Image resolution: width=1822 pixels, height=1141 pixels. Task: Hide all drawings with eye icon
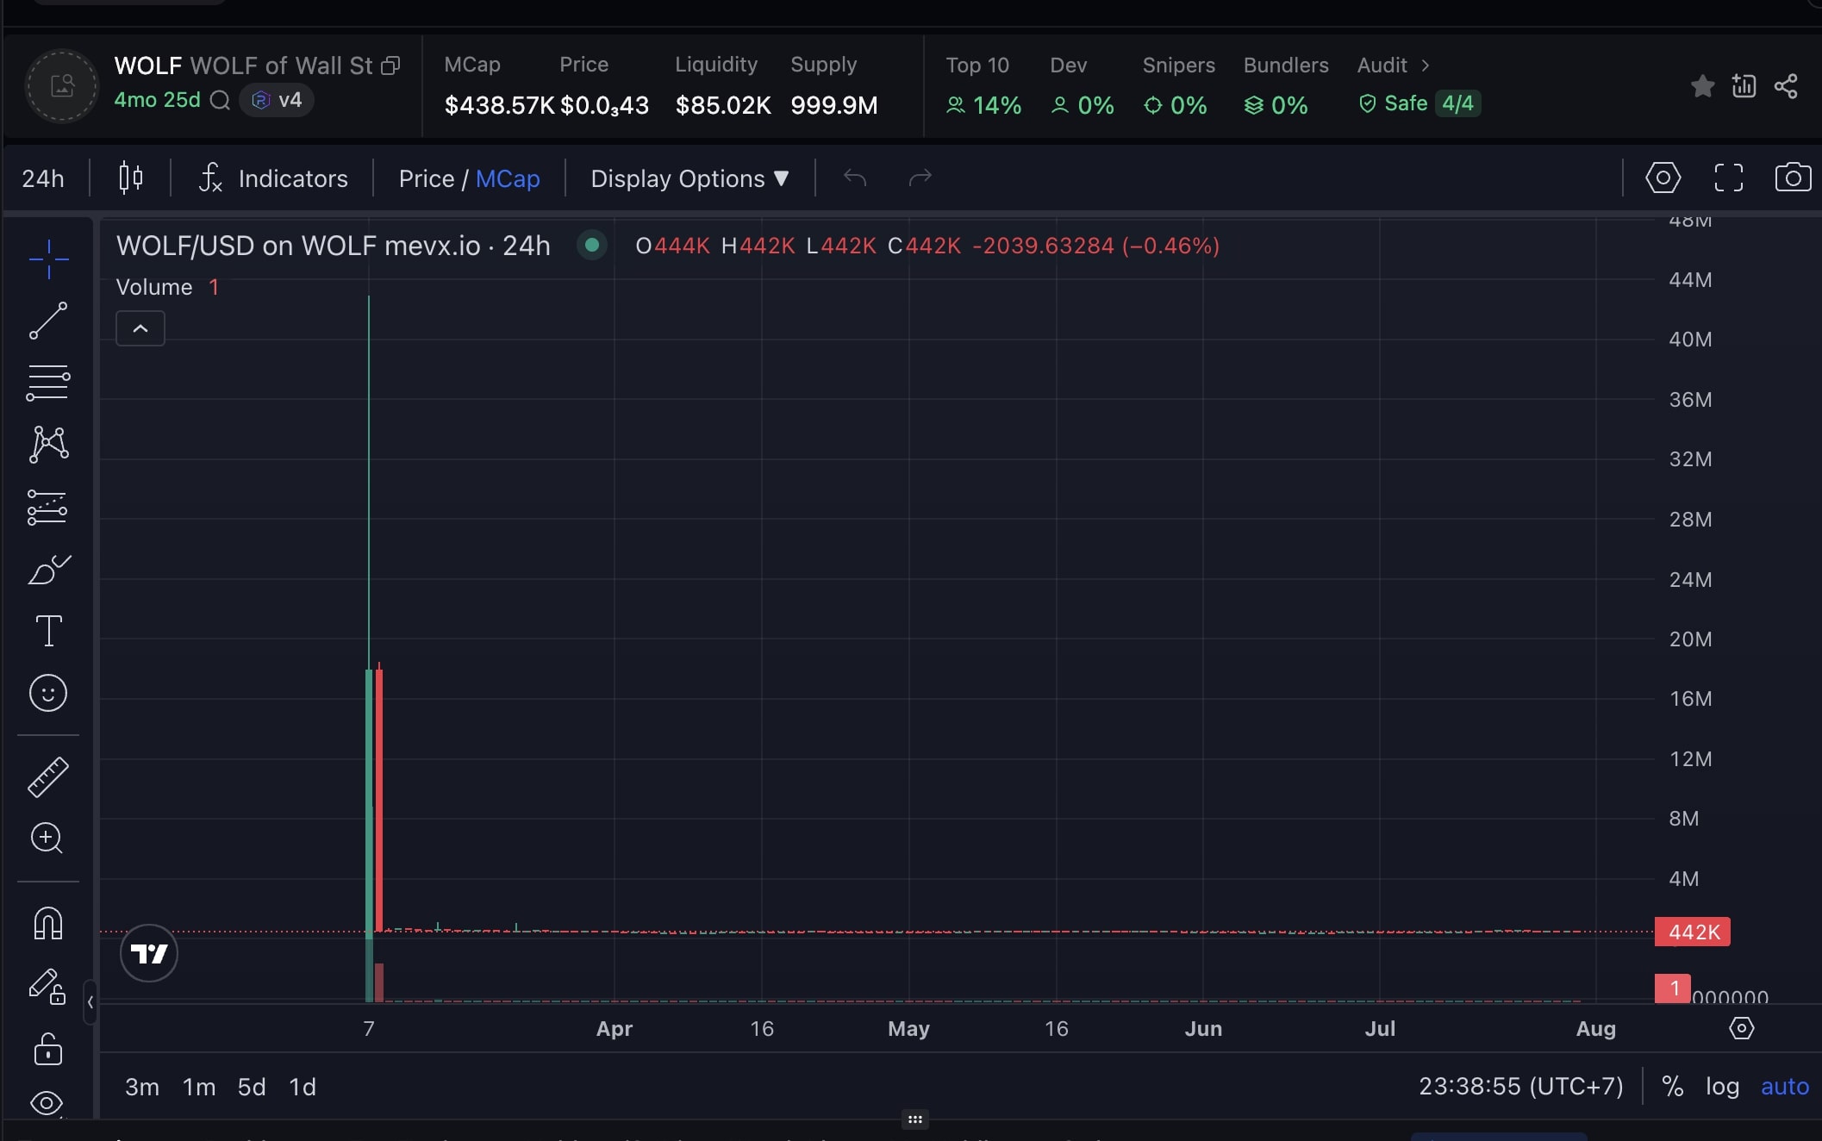(47, 1103)
